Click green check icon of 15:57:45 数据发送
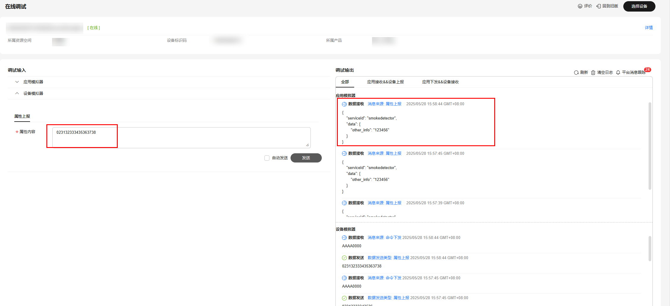This screenshot has height=306, width=670. coord(344,298)
